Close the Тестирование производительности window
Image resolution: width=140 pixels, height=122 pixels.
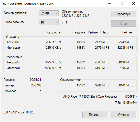(x=134, y=3)
